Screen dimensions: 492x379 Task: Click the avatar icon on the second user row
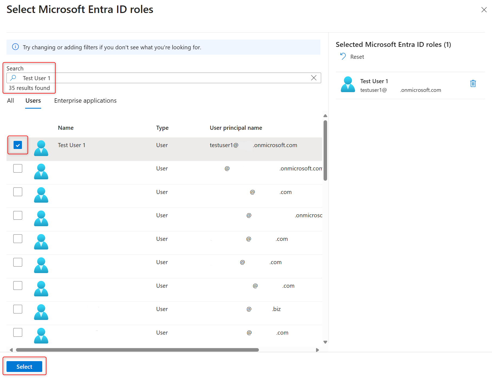tap(41, 171)
